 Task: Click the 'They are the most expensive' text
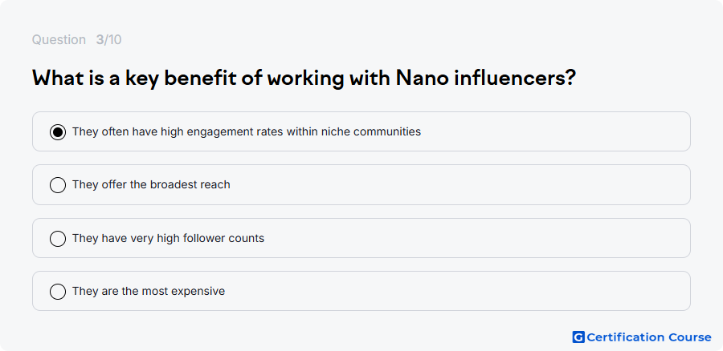[x=149, y=291]
